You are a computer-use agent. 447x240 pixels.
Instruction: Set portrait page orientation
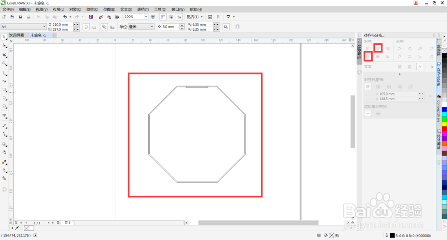click(x=86, y=27)
